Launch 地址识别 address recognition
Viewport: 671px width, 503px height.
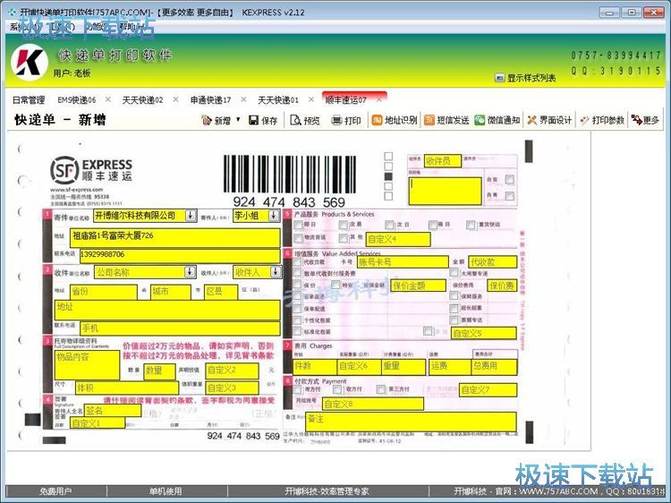[395, 120]
